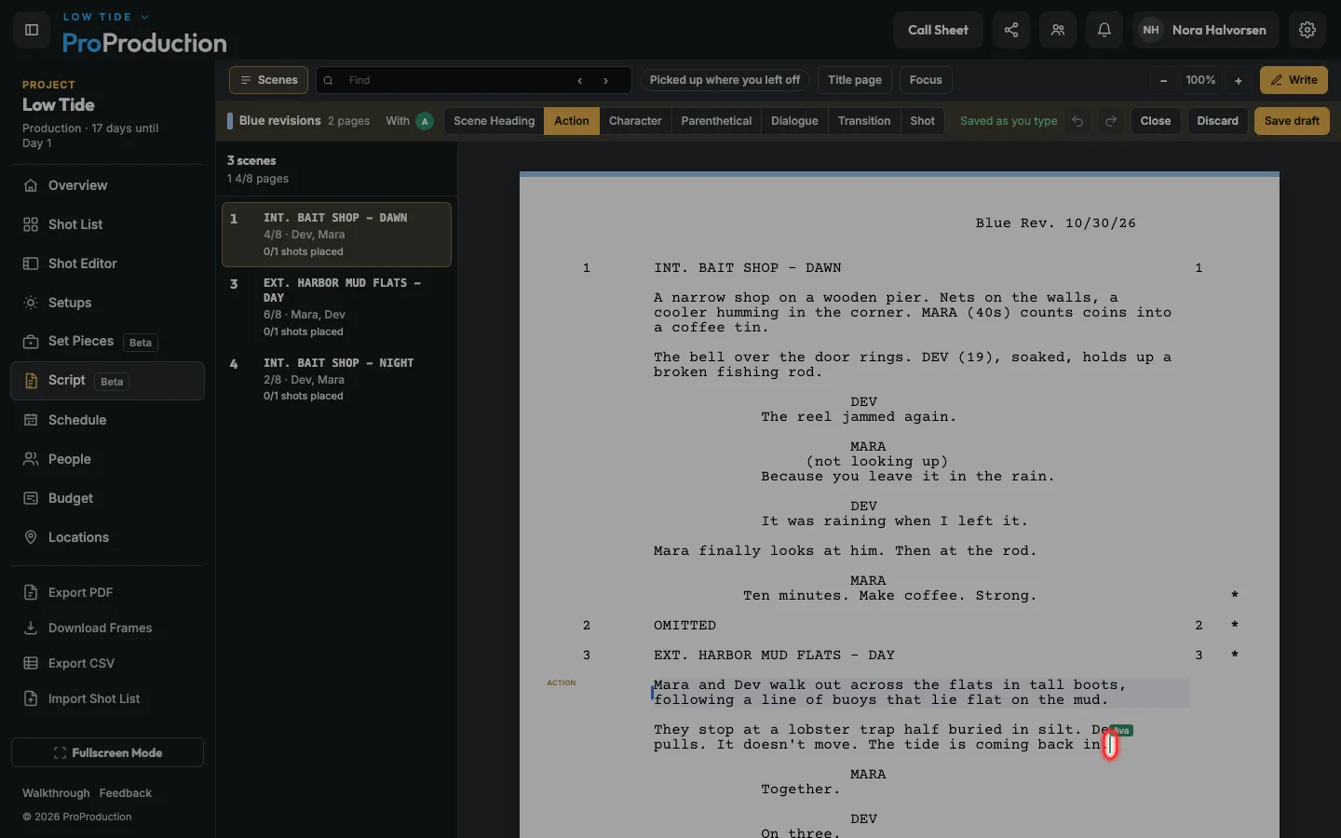The width and height of the screenshot is (1341, 838).
Task: Toggle the Scenes panel button
Action: pos(268,80)
